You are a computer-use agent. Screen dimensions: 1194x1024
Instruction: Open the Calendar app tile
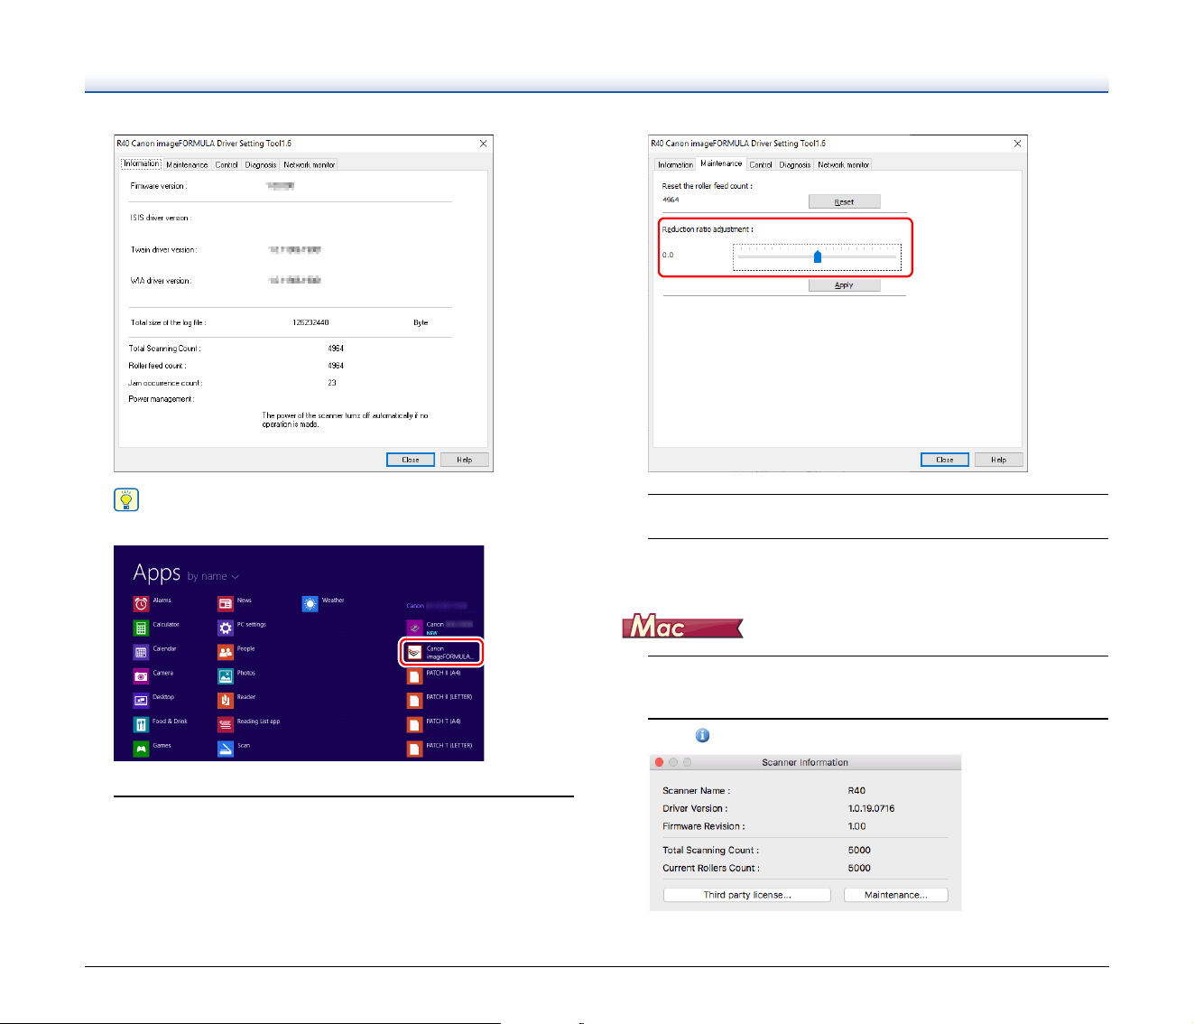pyautogui.click(x=142, y=652)
